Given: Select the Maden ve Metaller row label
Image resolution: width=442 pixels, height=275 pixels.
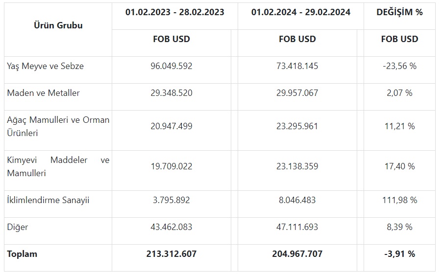Looking at the screenshot, I should pos(44,93).
